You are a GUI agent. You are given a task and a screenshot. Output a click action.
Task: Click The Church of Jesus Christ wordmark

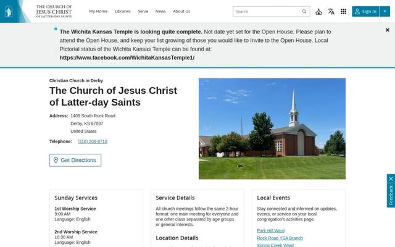[54, 11]
